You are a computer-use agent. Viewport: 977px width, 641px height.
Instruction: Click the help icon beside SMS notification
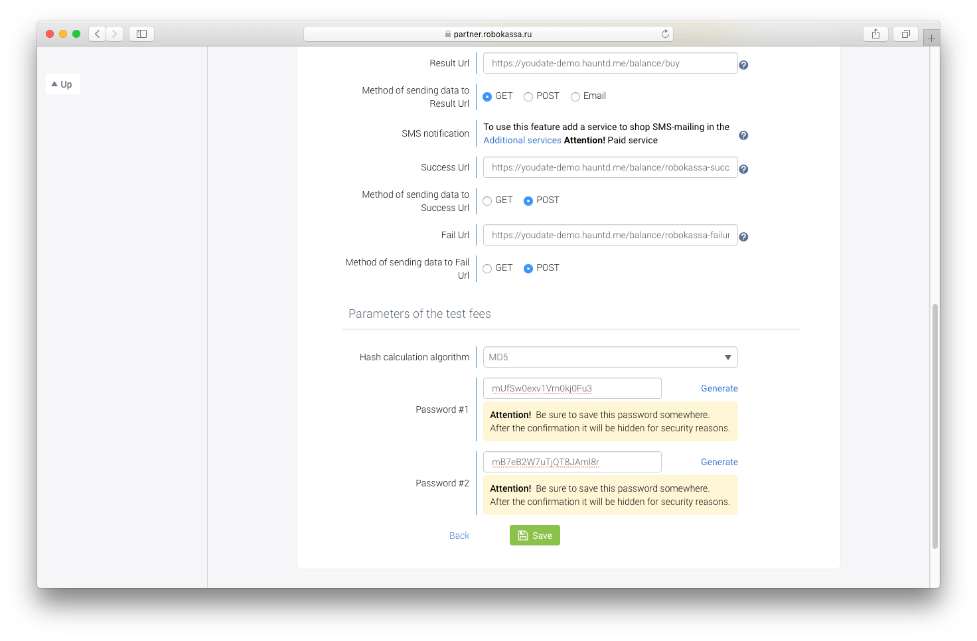(743, 135)
